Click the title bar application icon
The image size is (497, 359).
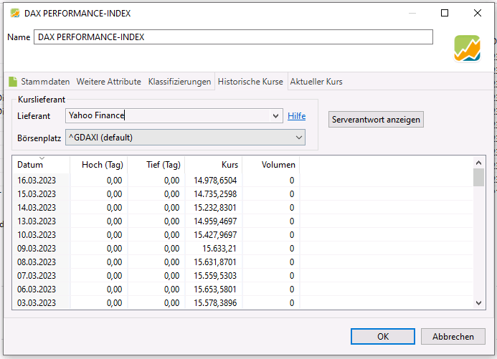(15, 14)
